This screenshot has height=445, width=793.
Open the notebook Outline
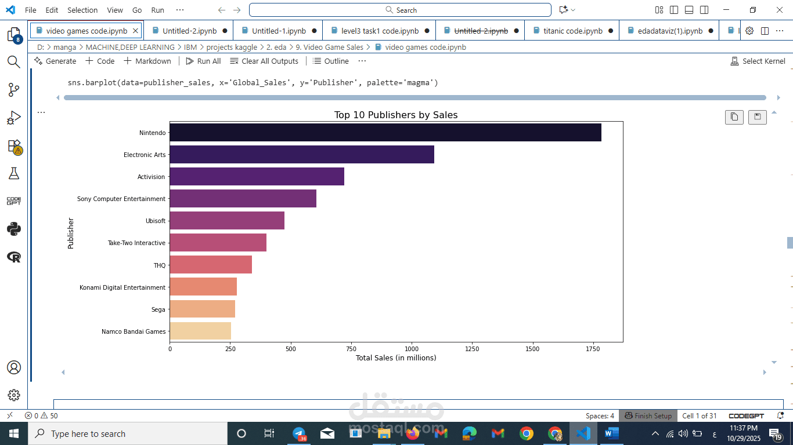click(x=330, y=61)
